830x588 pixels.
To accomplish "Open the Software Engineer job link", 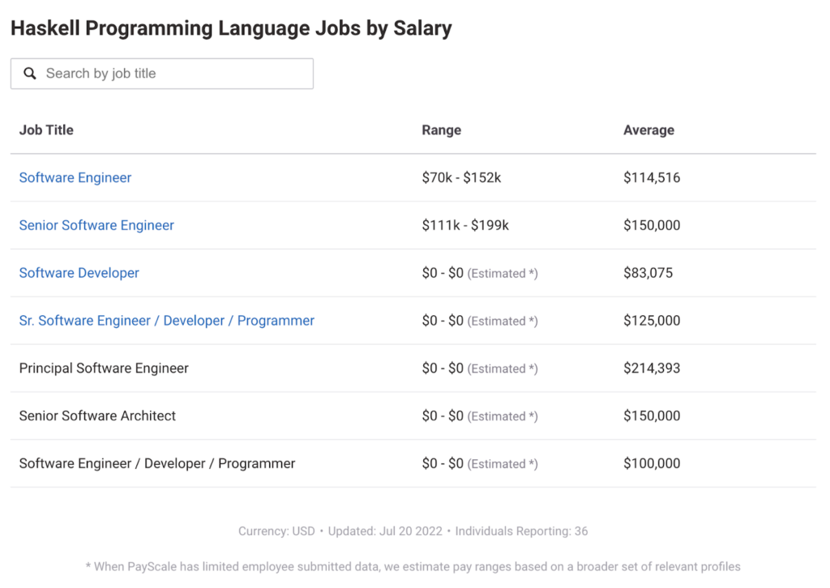I will 75,177.
